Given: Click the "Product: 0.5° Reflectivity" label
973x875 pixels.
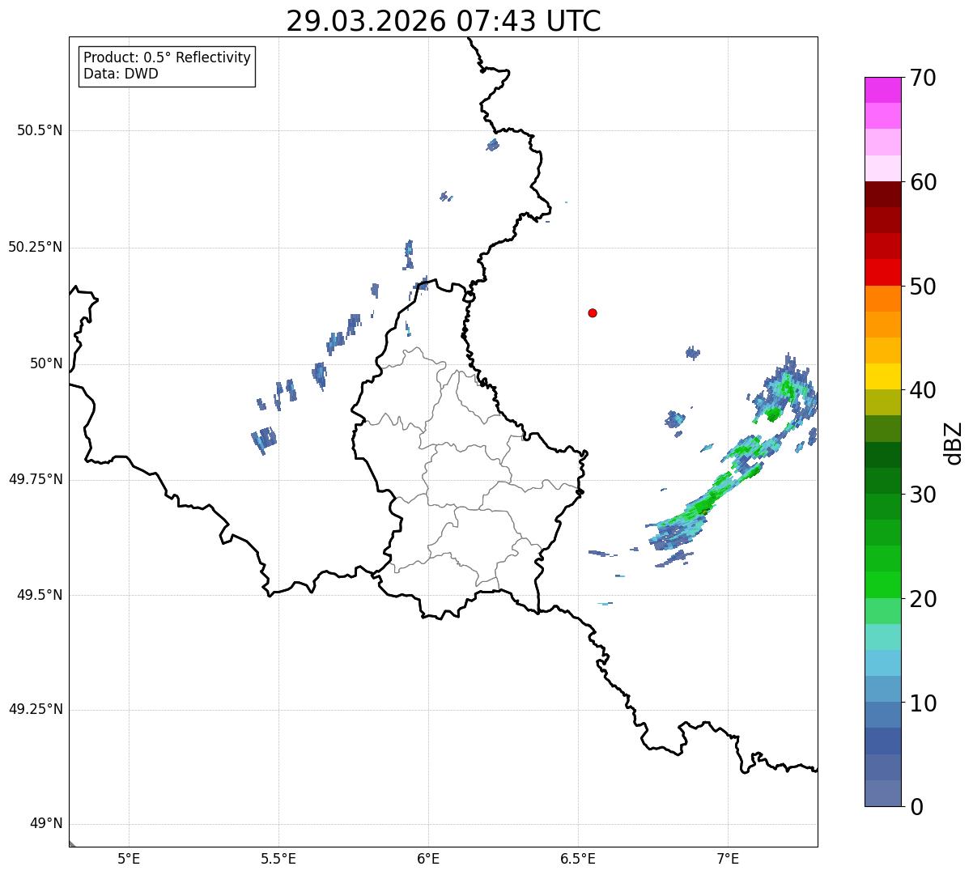Looking at the screenshot, I should pyautogui.click(x=167, y=58).
